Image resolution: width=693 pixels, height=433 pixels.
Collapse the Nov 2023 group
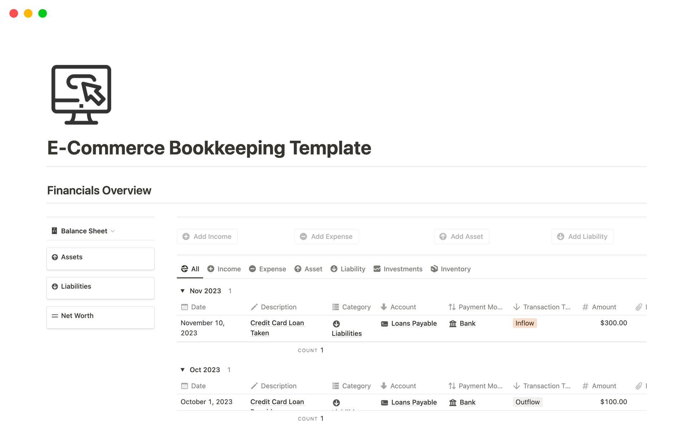point(183,290)
